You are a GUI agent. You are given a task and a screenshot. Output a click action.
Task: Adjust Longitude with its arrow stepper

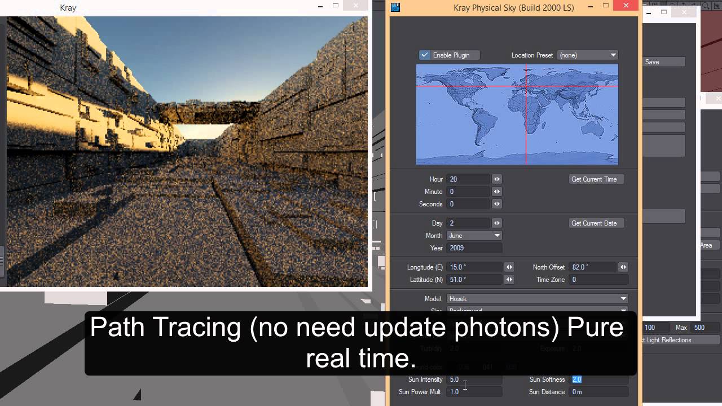point(509,267)
